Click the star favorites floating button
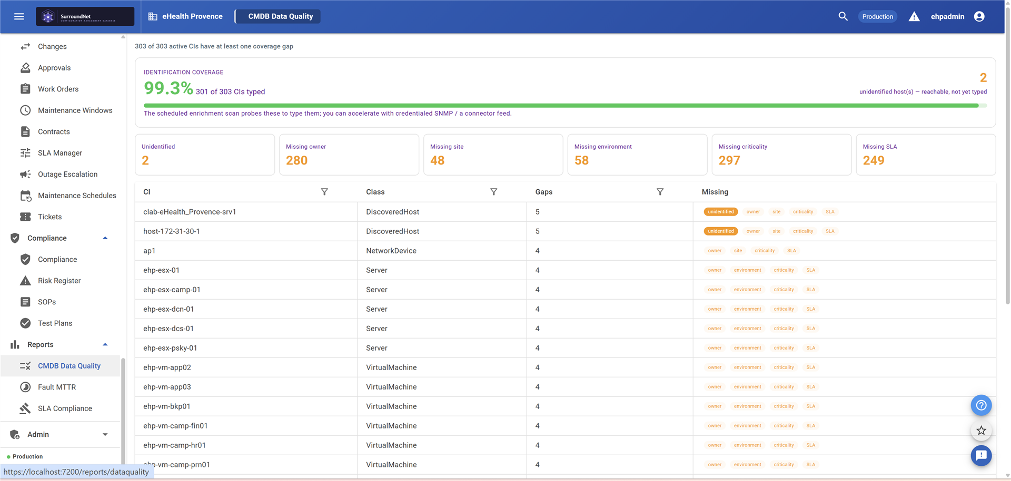Screen dimensions: 1011x481 (x=981, y=431)
